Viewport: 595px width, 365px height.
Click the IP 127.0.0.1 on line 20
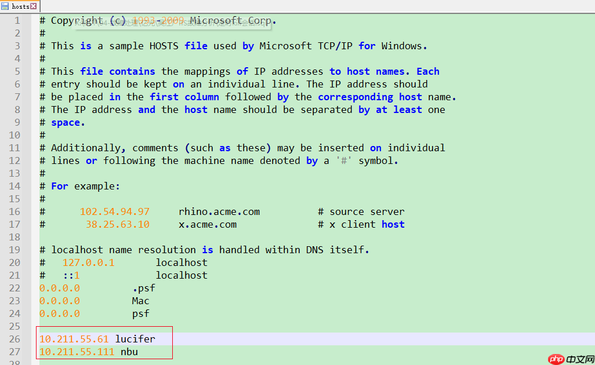pyautogui.click(x=88, y=262)
